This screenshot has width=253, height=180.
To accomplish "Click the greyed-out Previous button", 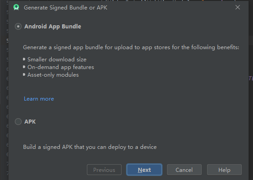I will coord(104,170).
